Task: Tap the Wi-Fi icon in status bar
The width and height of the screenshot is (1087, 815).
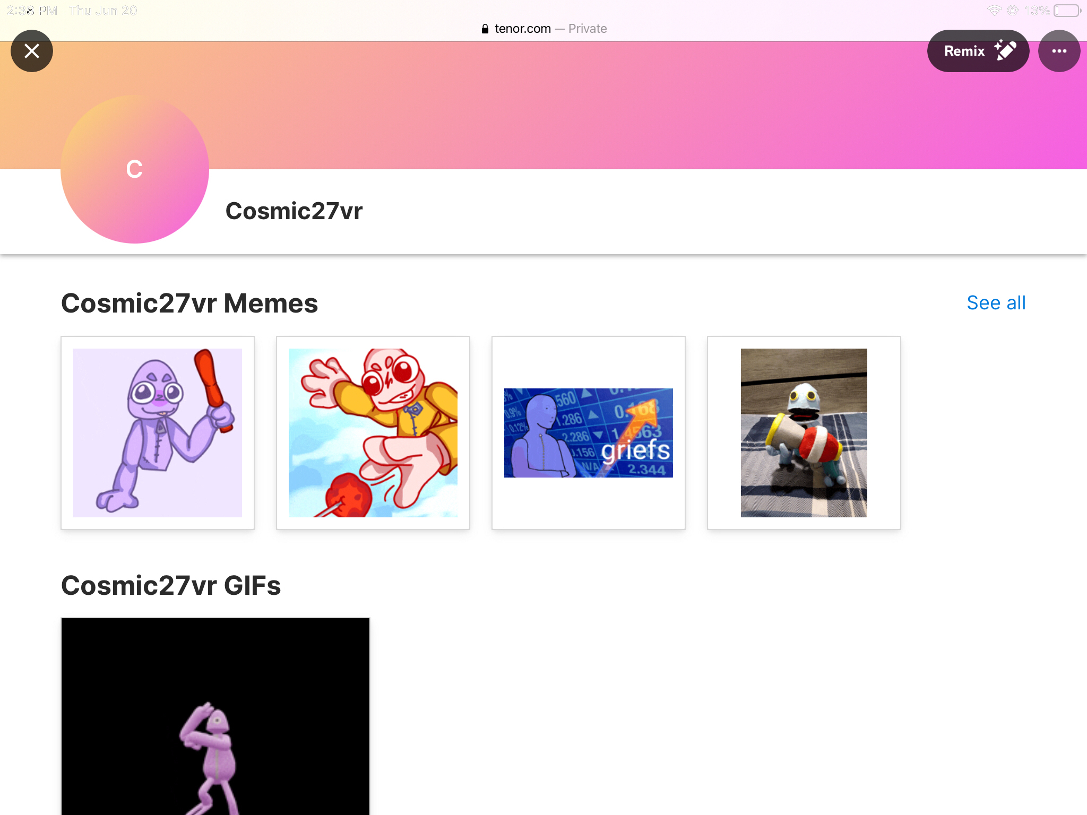Action: point(994,11)
